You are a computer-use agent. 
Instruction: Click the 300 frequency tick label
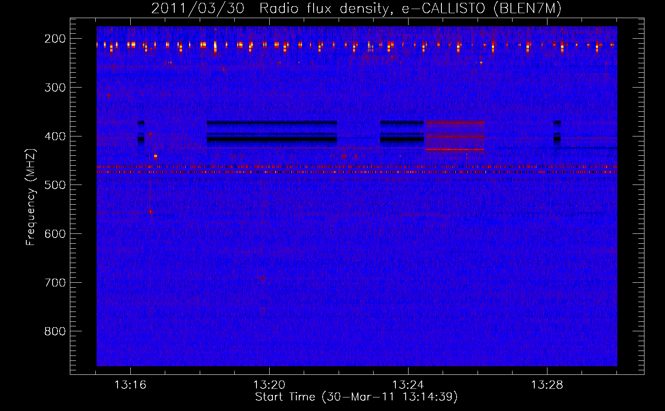pyautogui.click(x=55, y=88)
